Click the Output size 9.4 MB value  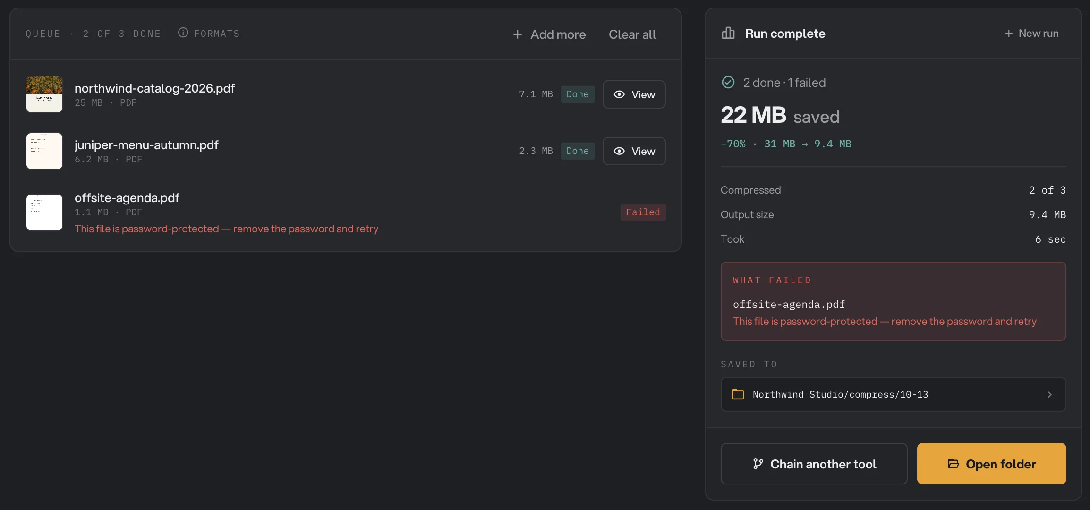pos(1047,215)
